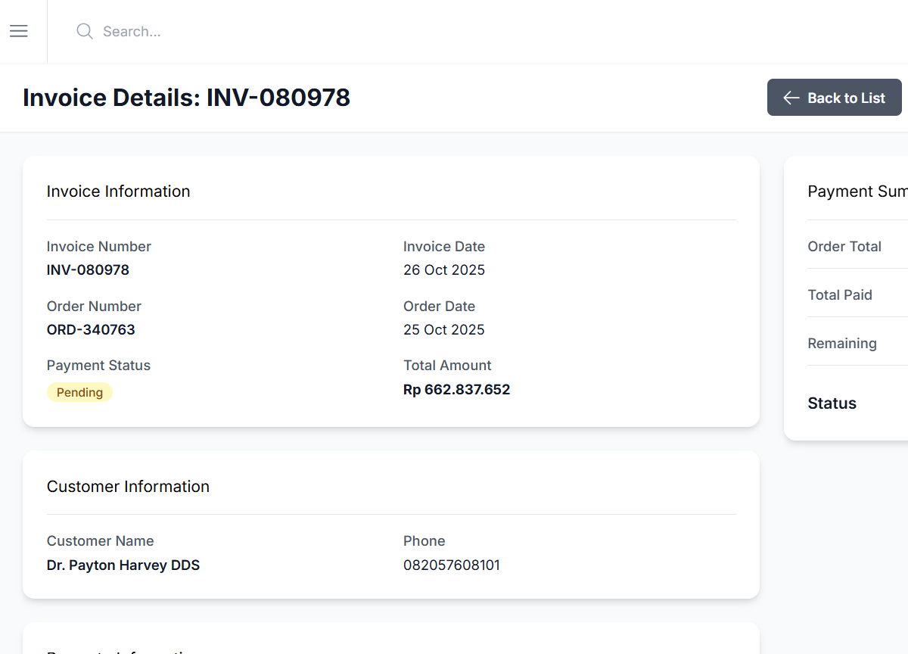Click order number ORD-340763

91,330
